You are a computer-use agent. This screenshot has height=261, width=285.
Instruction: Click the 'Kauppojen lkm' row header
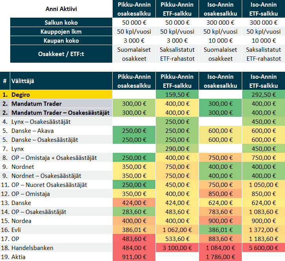(61, 32)
